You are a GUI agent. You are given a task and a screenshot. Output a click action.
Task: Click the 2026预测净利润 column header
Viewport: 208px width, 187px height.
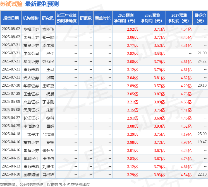point(152,18)
